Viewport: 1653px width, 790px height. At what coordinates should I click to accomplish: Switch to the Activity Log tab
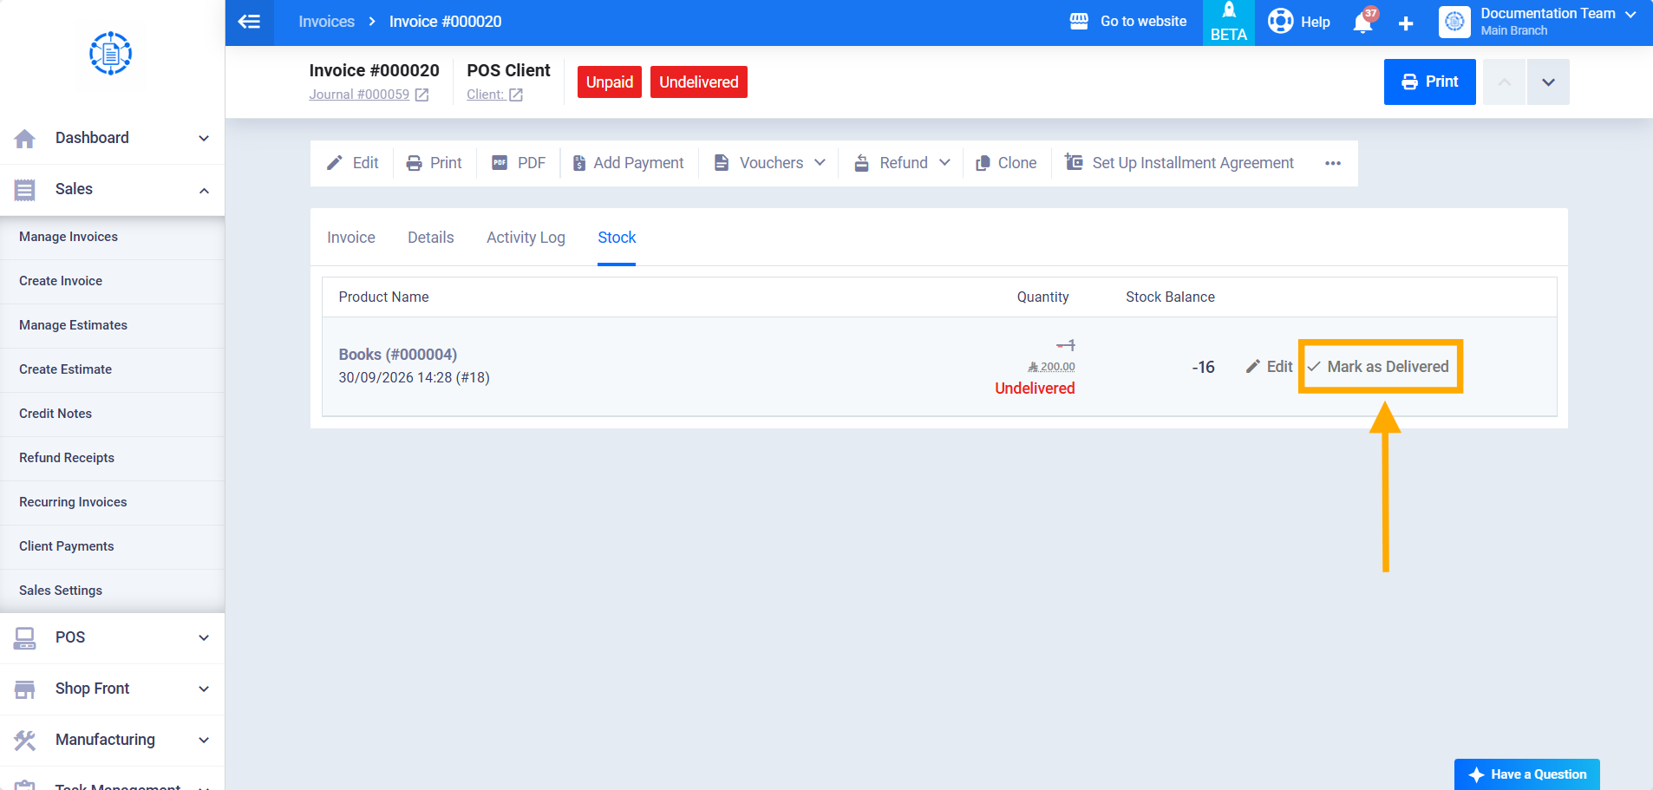click(526, 238)
